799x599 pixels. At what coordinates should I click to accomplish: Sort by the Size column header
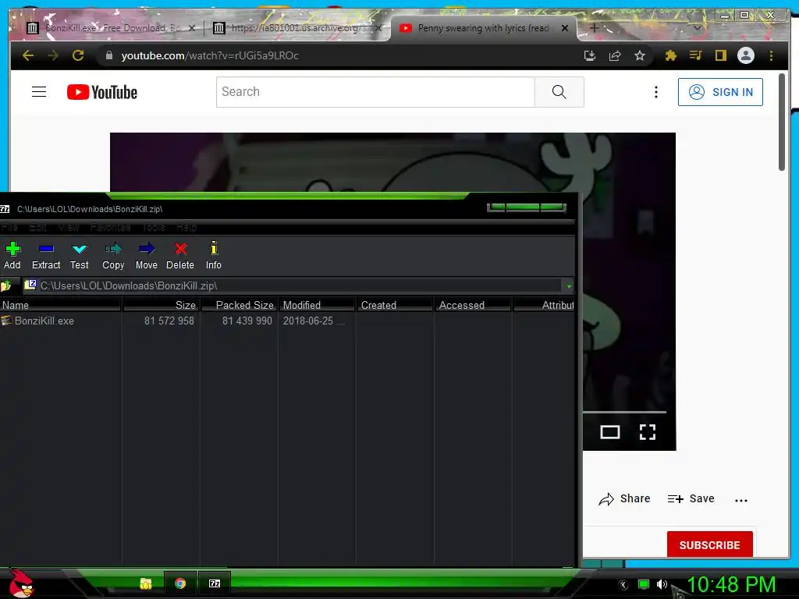click(x=161, y=305)
